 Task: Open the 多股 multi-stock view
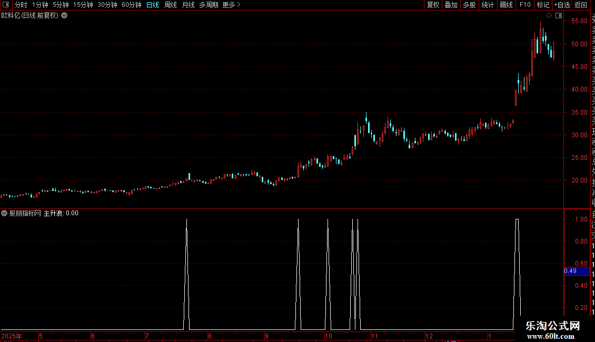(469, 5)
